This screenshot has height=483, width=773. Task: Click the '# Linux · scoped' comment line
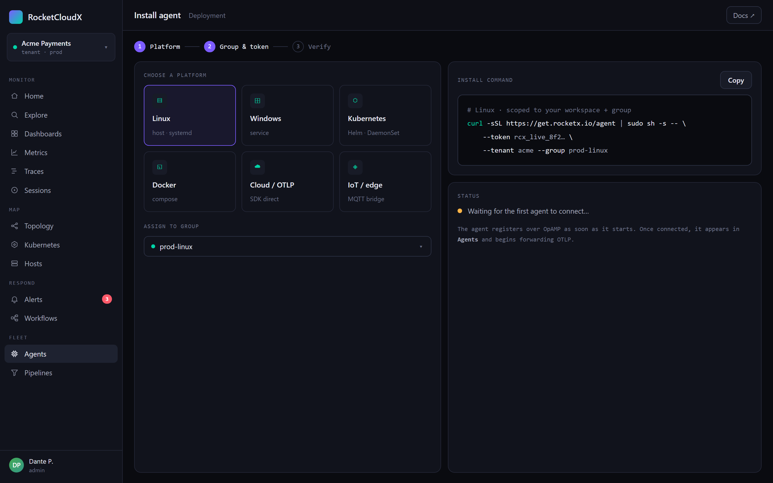point(549,110)
